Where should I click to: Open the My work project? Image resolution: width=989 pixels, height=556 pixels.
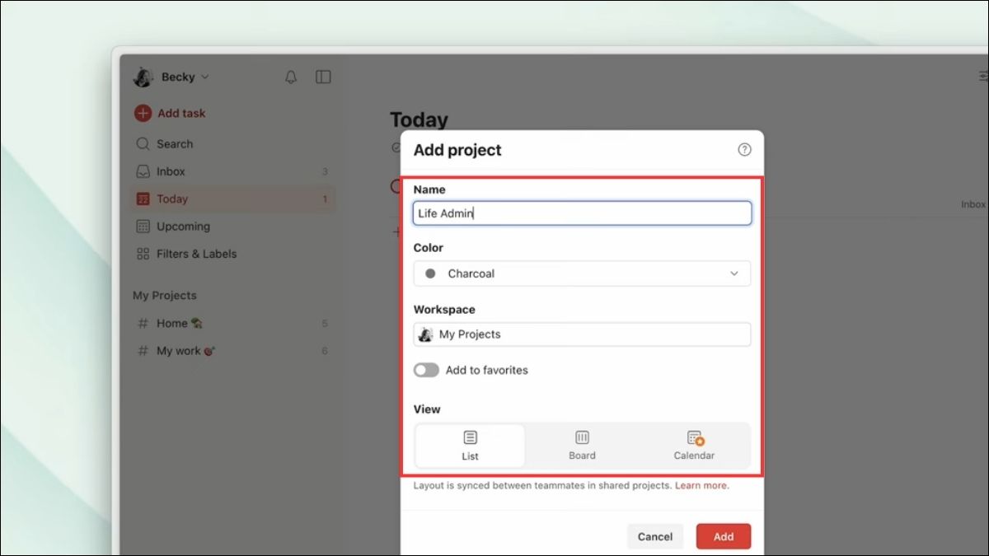point(234,351)
